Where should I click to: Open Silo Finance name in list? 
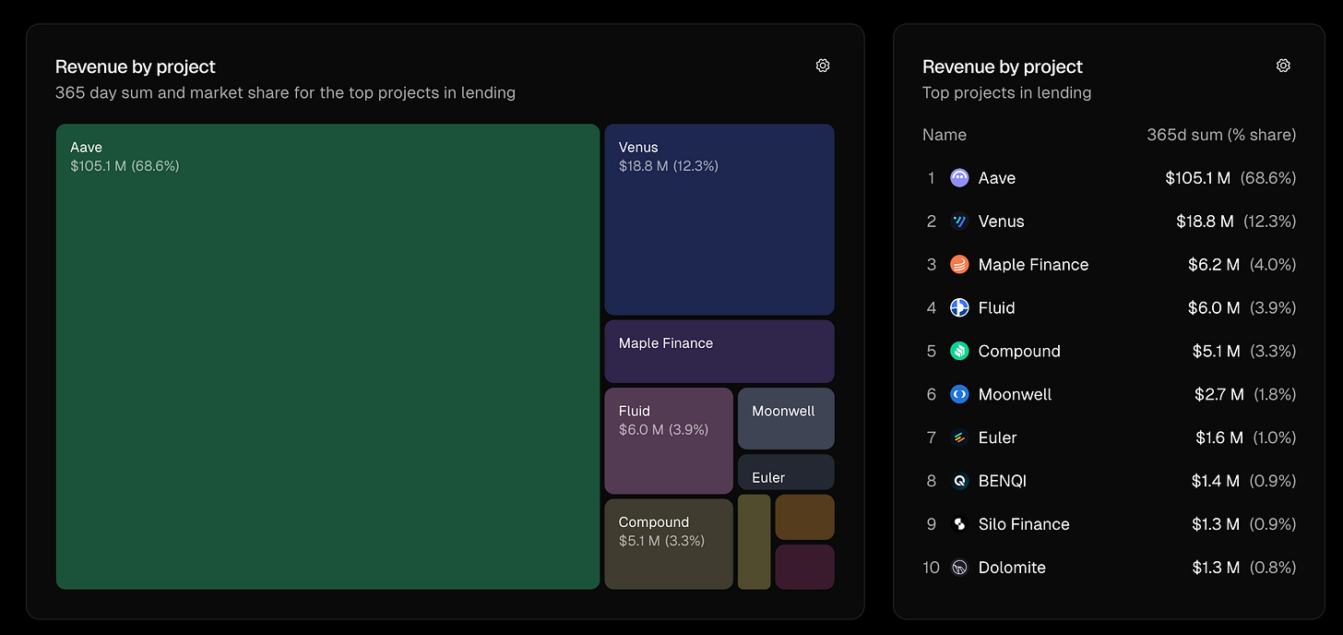[x=1024, y=524]
